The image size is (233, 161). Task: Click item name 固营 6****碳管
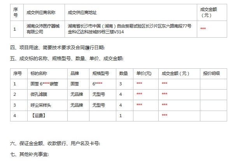pos(44,84)
